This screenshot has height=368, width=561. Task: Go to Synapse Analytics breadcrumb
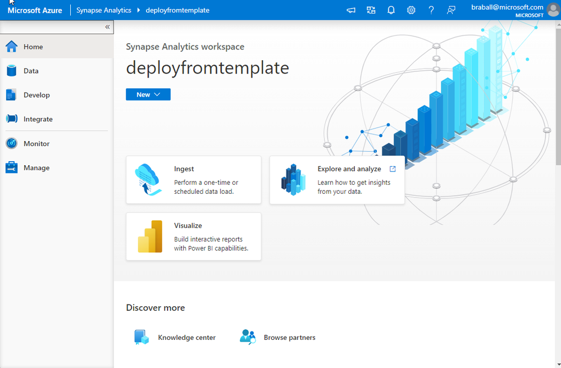click(104, 10)
